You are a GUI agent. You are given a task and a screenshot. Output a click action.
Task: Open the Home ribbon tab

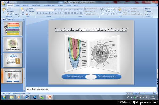[x=10, y=5]
